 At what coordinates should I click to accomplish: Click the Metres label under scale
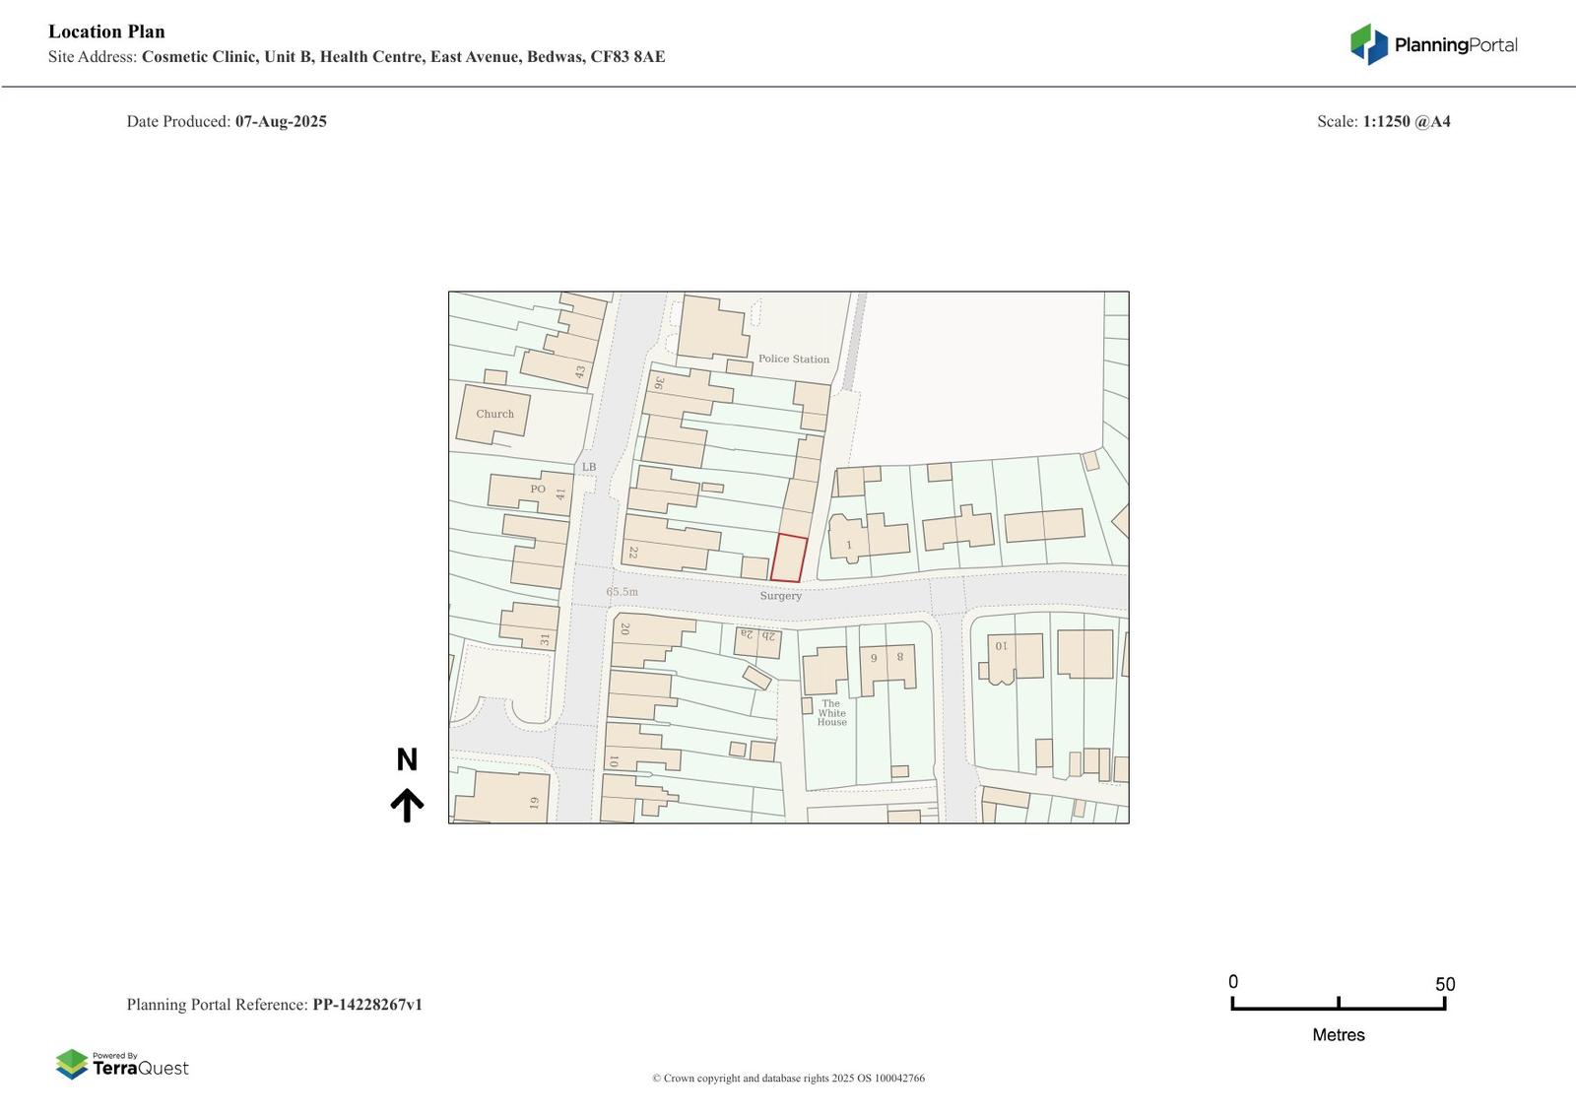pyautogui.click(x=1338, y=1034)
